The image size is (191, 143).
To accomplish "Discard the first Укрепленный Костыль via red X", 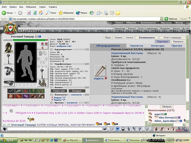I will click(106, 78).
